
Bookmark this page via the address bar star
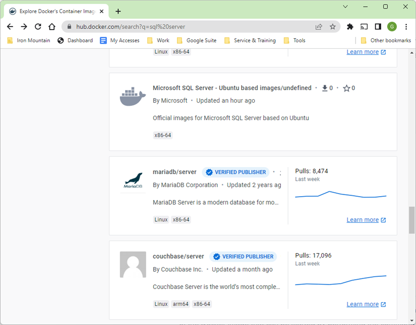[332, 26]
